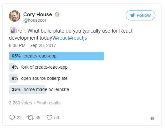Select the fork of create-react-app option
Viewport: 165px width, 129px height.
[x=38, y=67]
